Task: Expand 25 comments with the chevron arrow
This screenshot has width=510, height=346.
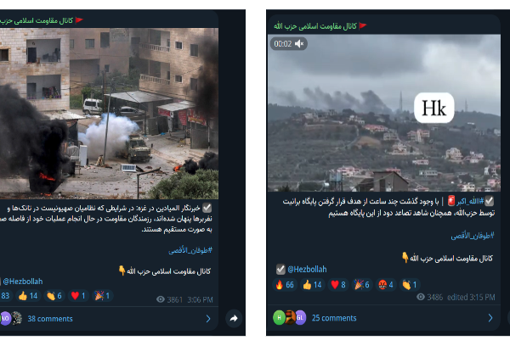Action: tap(490, 318)
